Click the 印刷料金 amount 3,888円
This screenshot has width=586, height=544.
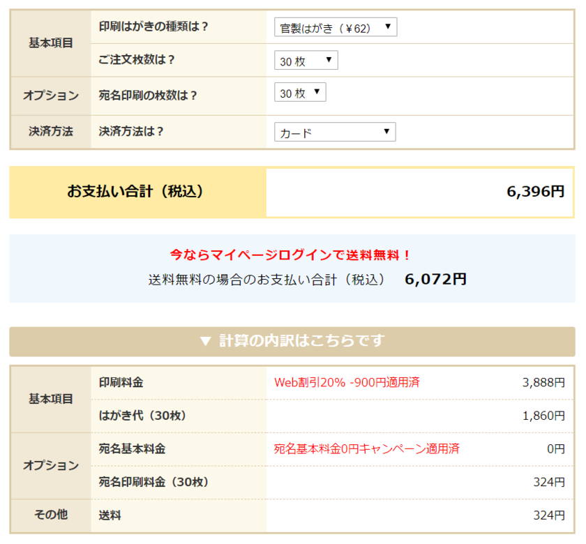[x=543, y=382]
